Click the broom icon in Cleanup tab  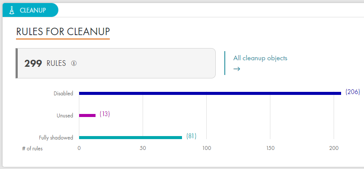pyautogui.click(x=12, y=10)
